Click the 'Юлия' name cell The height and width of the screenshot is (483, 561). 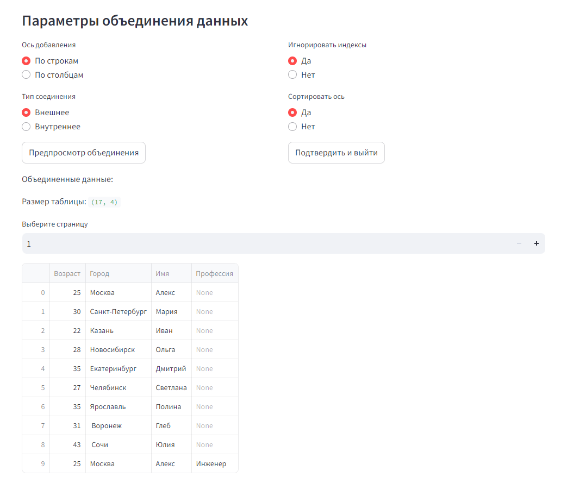[171, 444]
